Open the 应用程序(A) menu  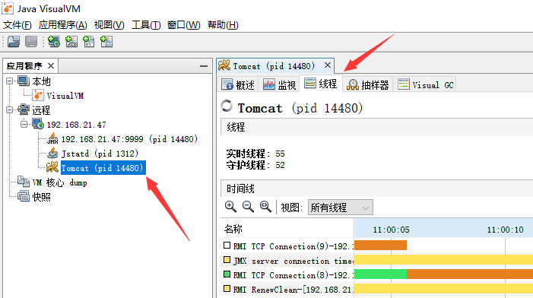click(x=62, y=25)
